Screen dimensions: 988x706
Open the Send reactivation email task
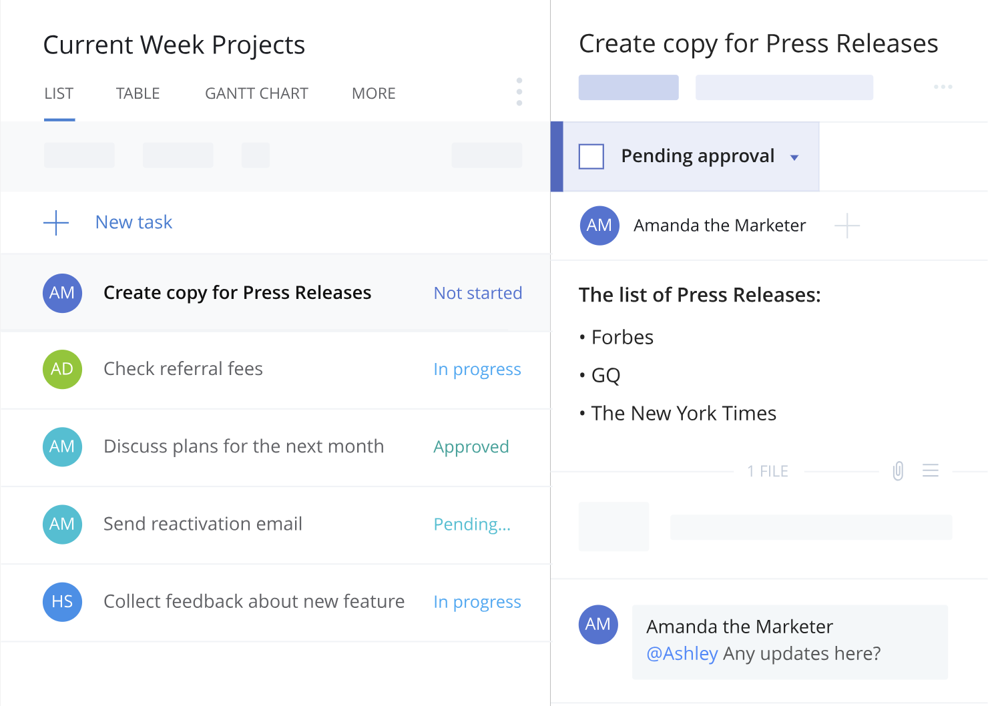pos(203,524)
